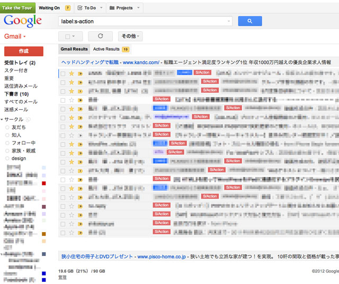The image size is (339, 284).
Task: Click the Projects folder icon
Action: click(x=112, y=8)
